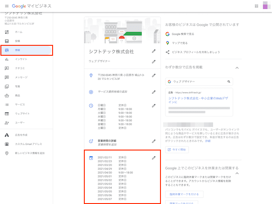Image resolution: width=272 pixels, height=204 pixels.
Task: Click the ウェブ デザイナー search field
Action: pyautogui.click(x=199, y=82)
